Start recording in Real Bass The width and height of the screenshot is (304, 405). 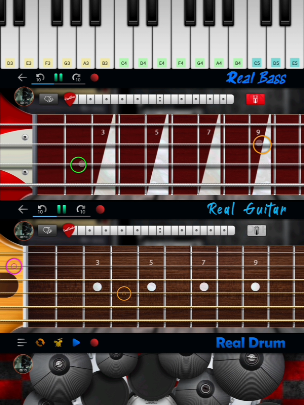click(95, 78)
